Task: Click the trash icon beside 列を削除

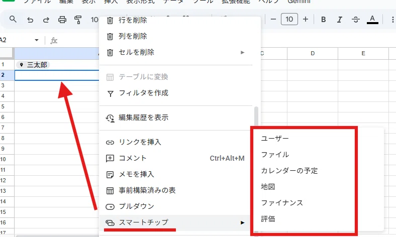Action: click(x=110, y=37)
